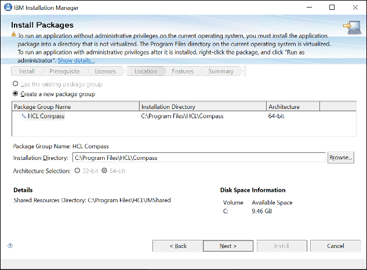This screenshot has width=367, height=270.
Task: Go to the Prerequisite step tab
Action: (x=64, y=71)
